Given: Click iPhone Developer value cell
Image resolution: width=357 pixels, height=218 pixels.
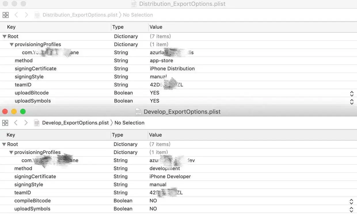Looking at the screenshot, I should 170,176.
